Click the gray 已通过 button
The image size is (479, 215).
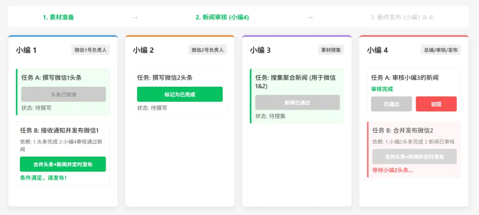pos(391,104)
